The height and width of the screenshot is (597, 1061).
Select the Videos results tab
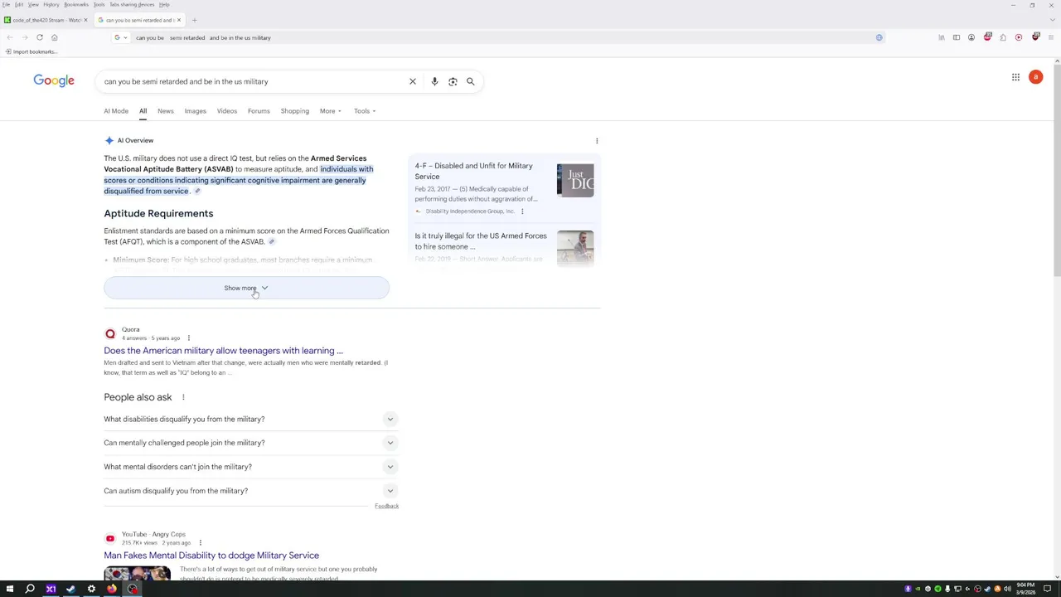[x=226, y=111]
